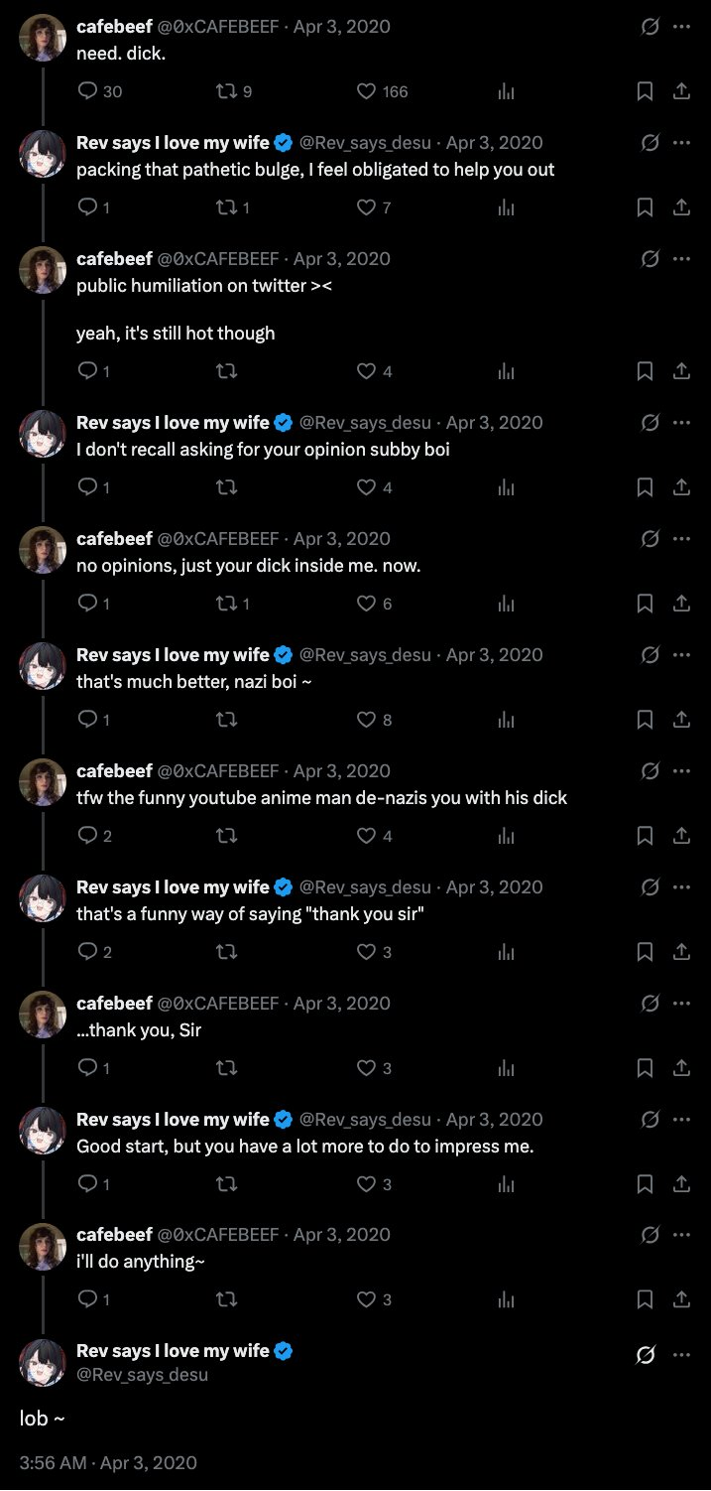Open cafebeef's avatar on the top tweet
Viewport: 711px width, 1491px height.
pos(43,38)
